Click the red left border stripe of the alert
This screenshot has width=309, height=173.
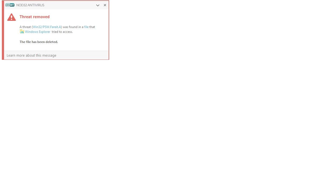(x=3, y=30)
